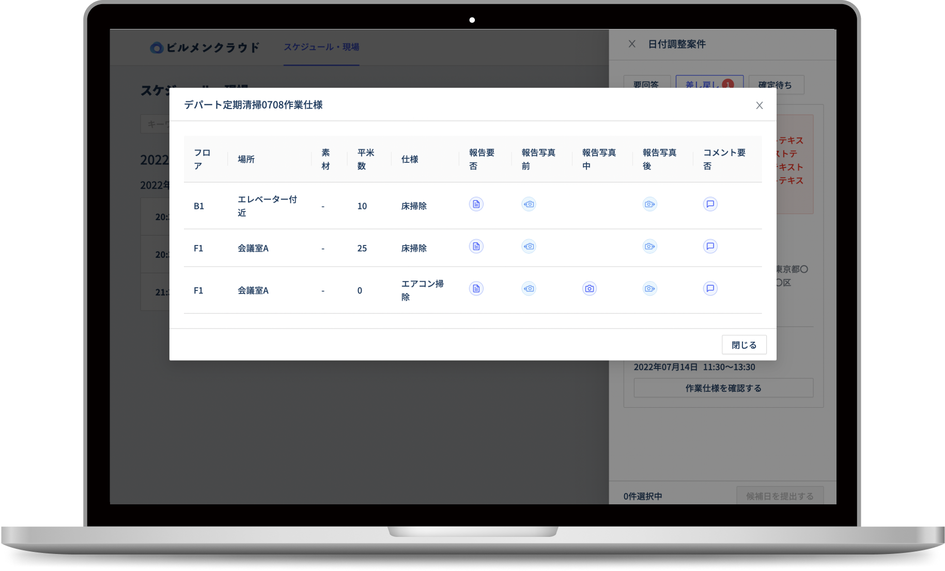
Task: Open the comment bubble icon for エアコン掃除
Action: (710, 289)
